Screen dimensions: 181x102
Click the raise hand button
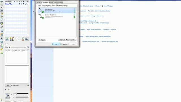tap(7, 39)
